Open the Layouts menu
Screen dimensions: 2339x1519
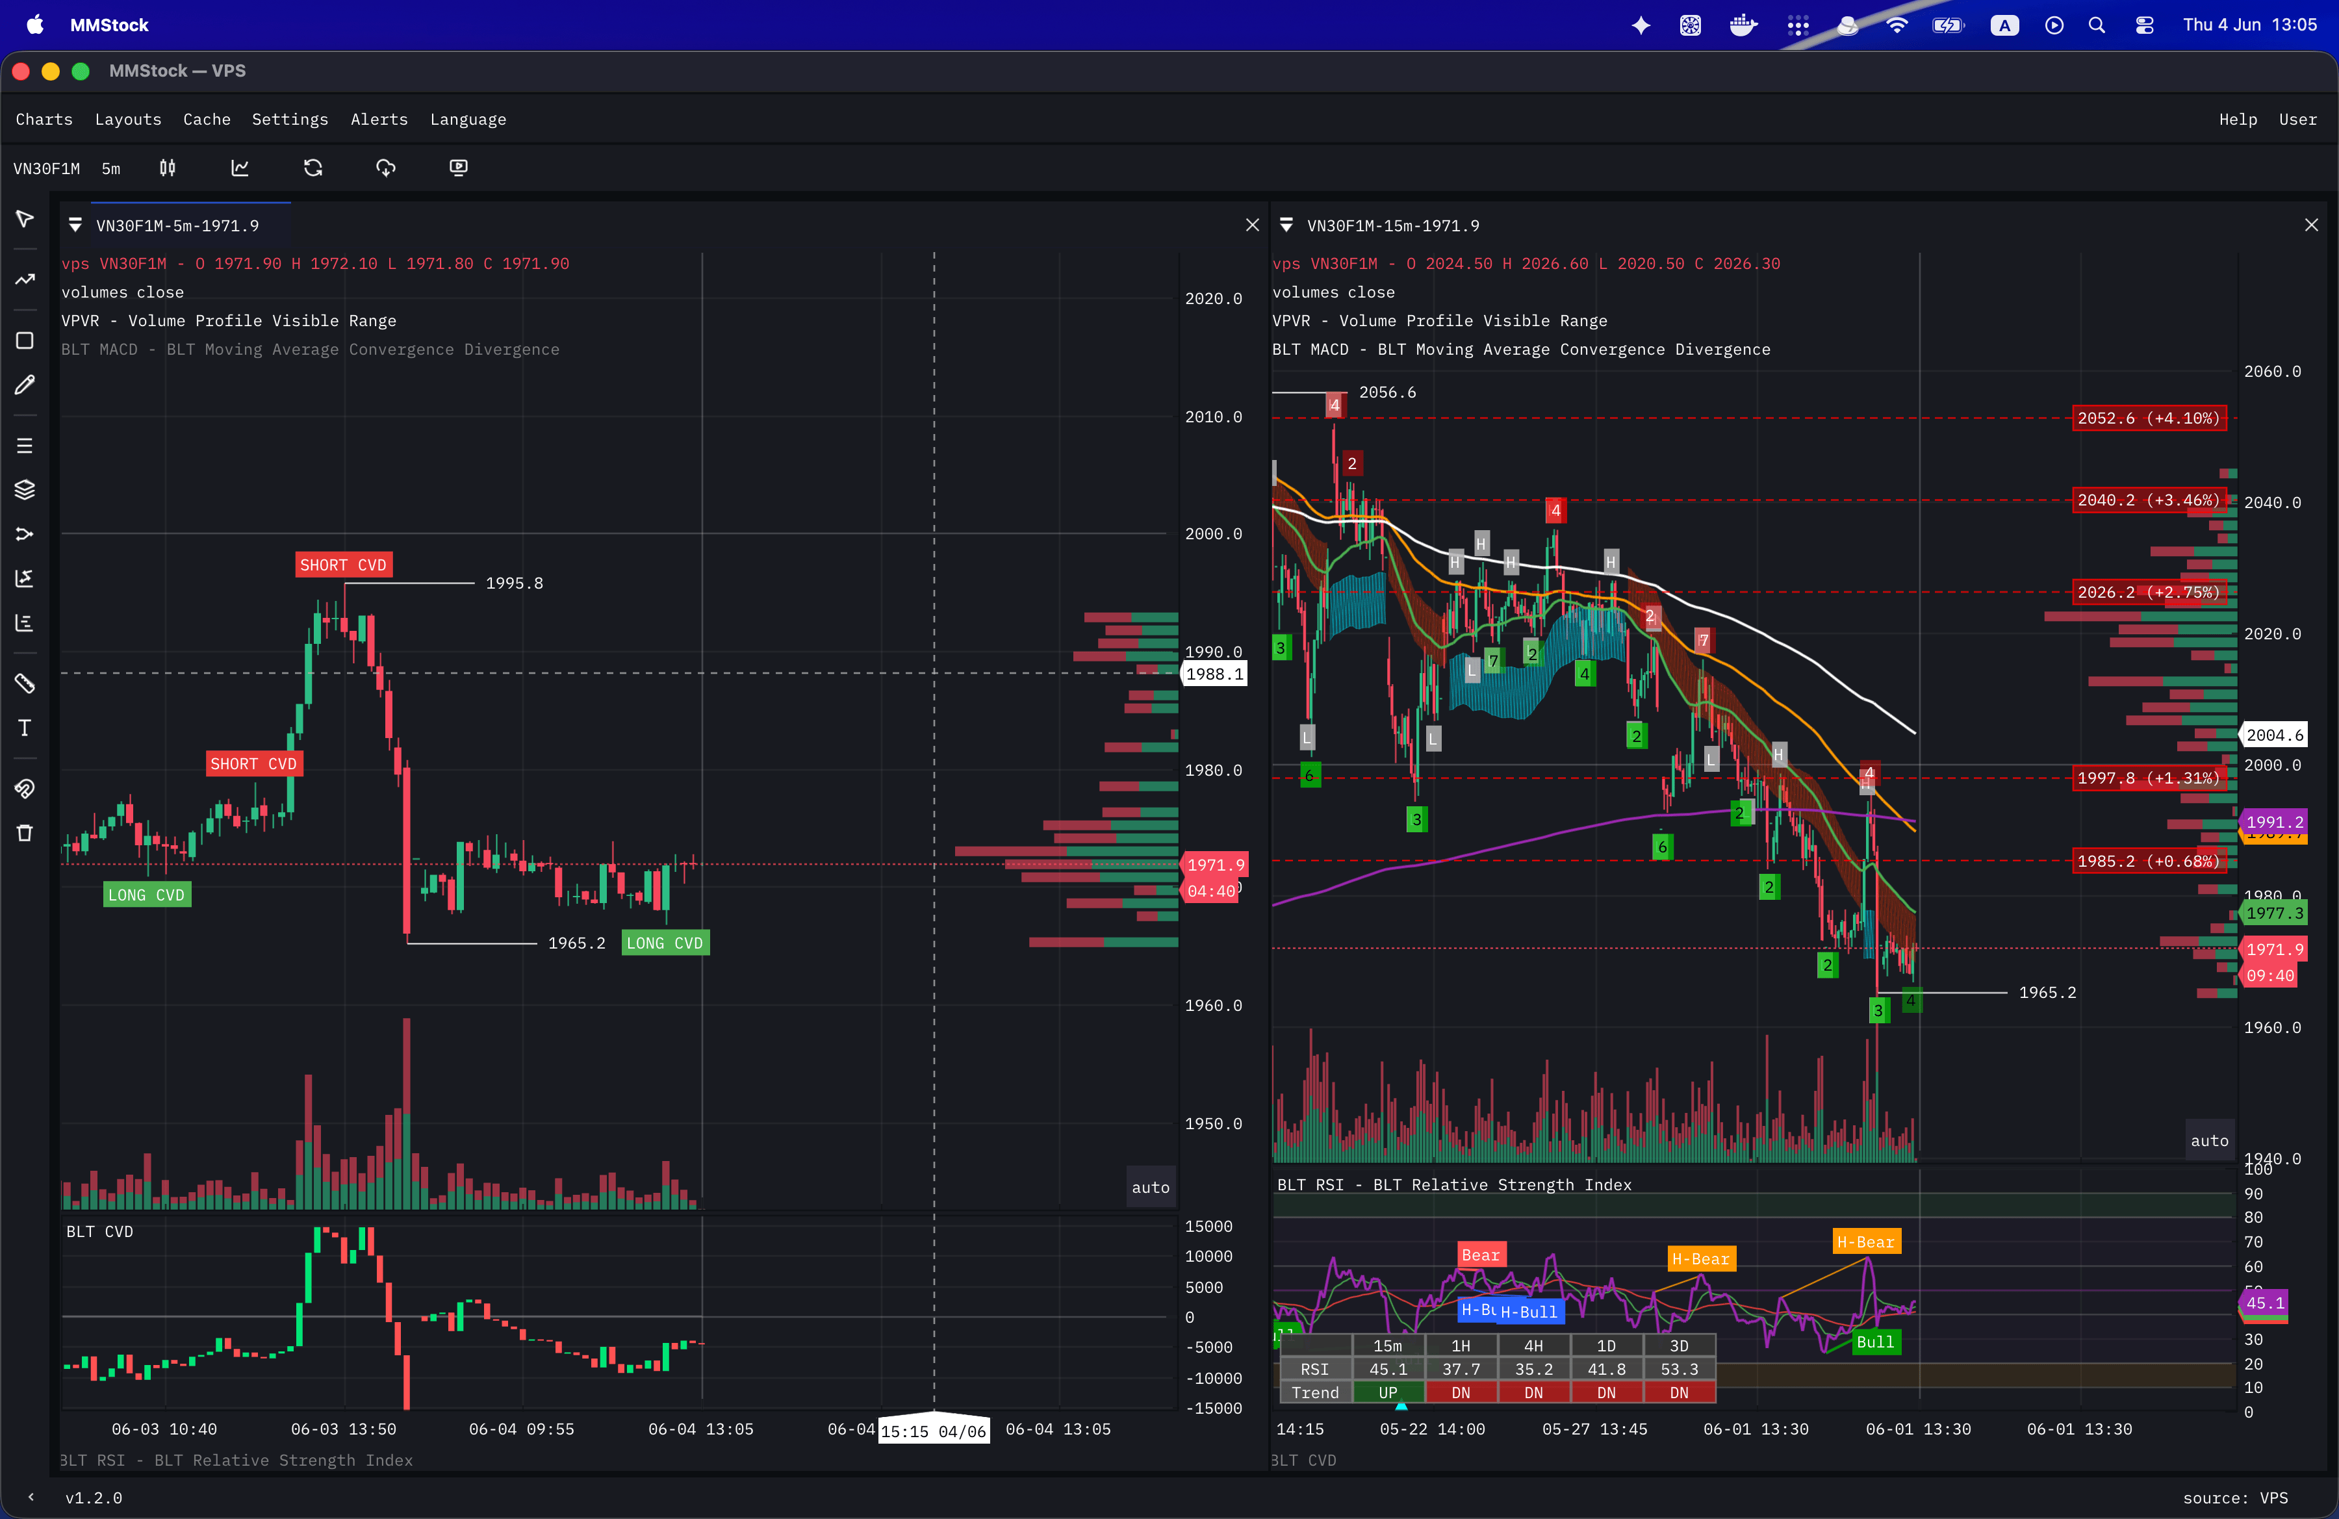[128, 120]
